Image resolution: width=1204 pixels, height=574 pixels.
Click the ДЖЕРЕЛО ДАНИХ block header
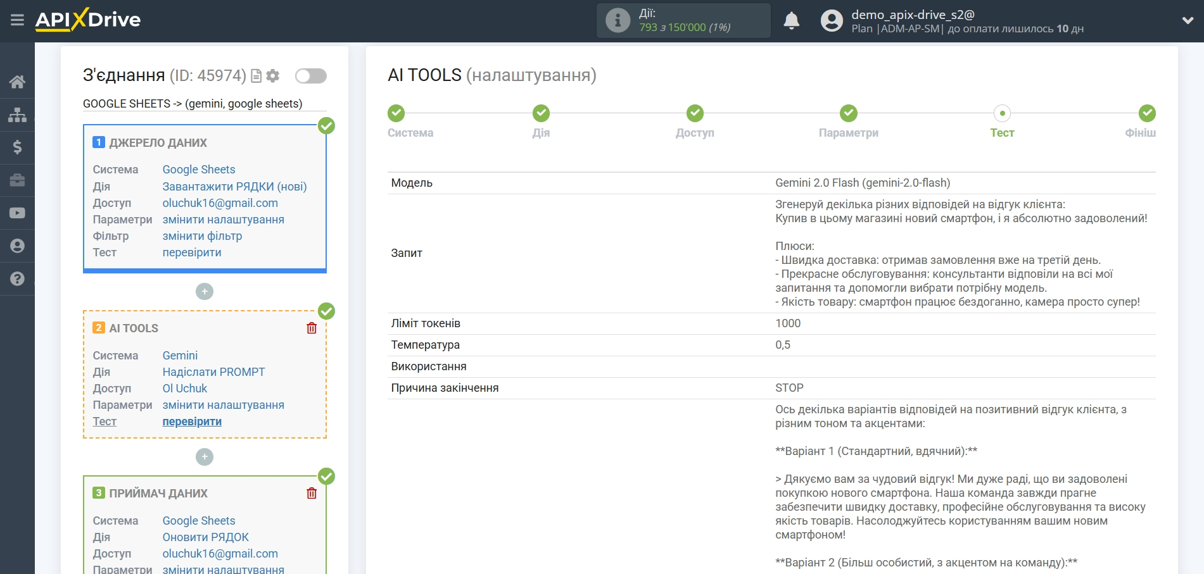[158, 143]
